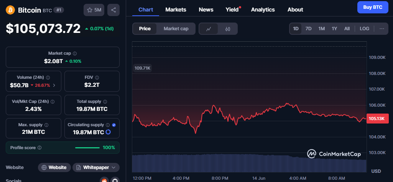Viewport: 393px width, 182px height.
Task: Click the GitHub social icon
Action: click(115, 180)
